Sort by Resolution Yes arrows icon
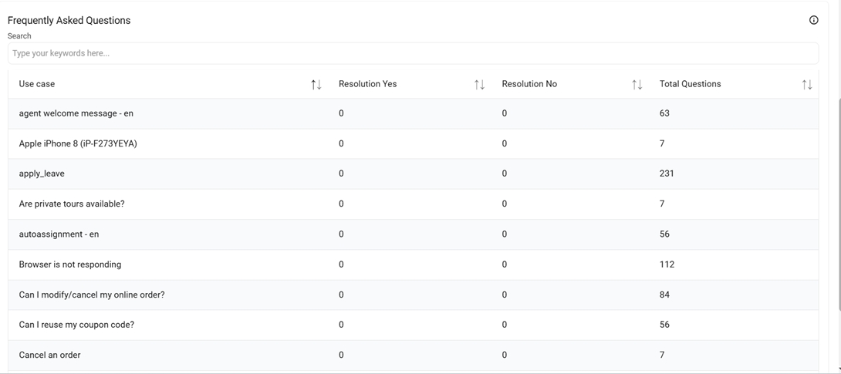Viewport: 841px width, 374px height. click(479, 84)
